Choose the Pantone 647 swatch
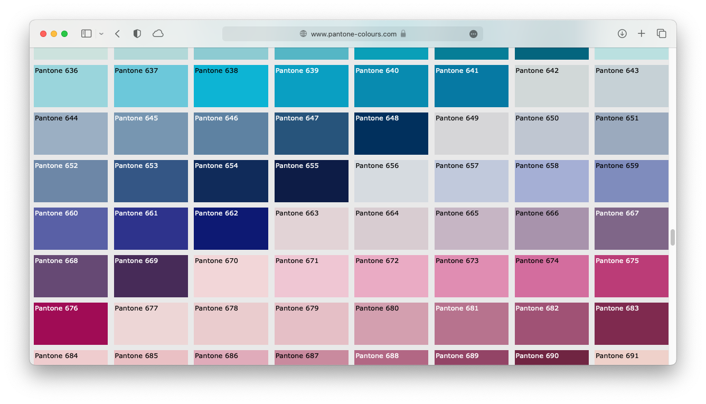Image resolution: width=706 pixels, height=404 pixels. [312, 134]
